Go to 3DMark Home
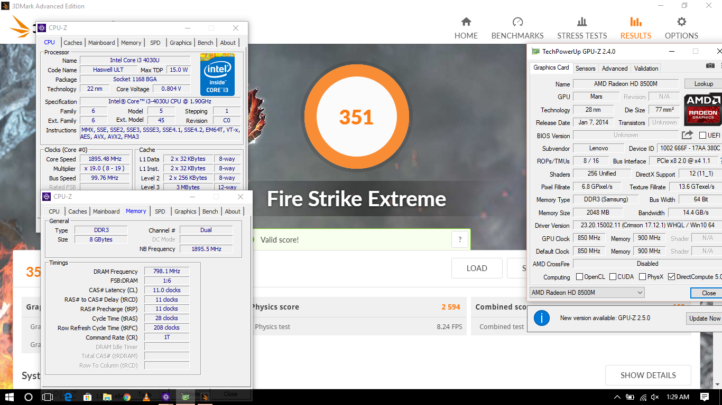Viewport: 722px width, 405px height. click(466, 28)
